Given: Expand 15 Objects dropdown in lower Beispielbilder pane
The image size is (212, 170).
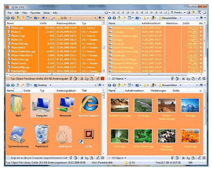Looking at the screenshot, I should (x=125, y=158).
